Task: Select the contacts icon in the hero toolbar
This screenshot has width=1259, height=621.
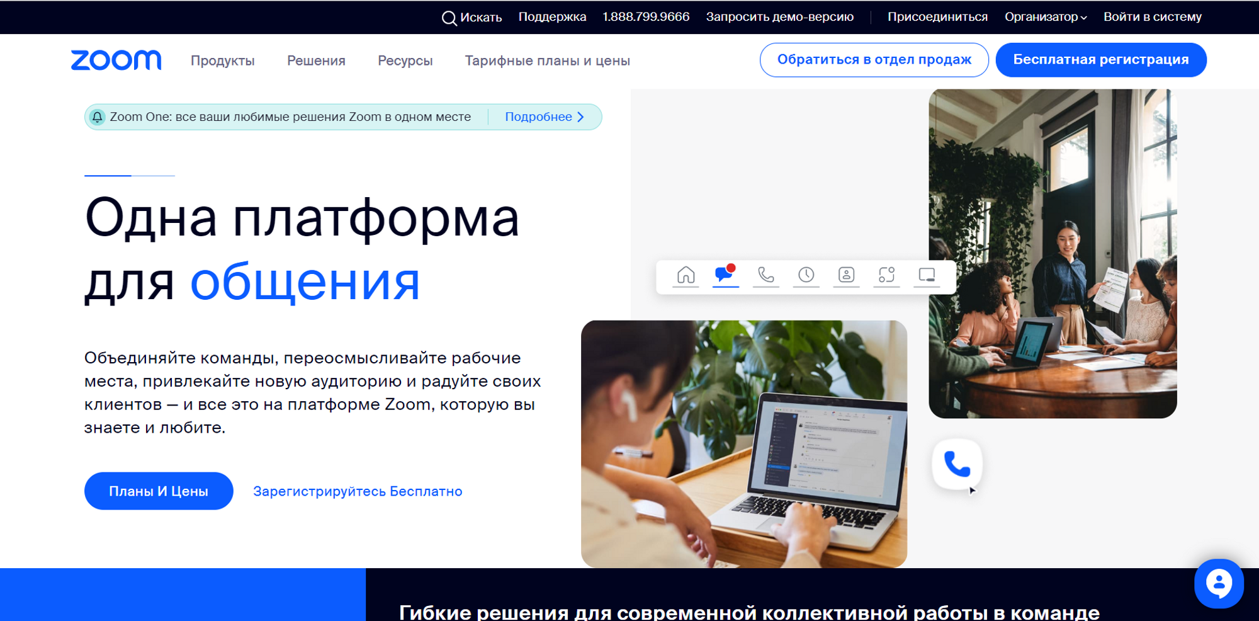Action: [x=846, y=275]
